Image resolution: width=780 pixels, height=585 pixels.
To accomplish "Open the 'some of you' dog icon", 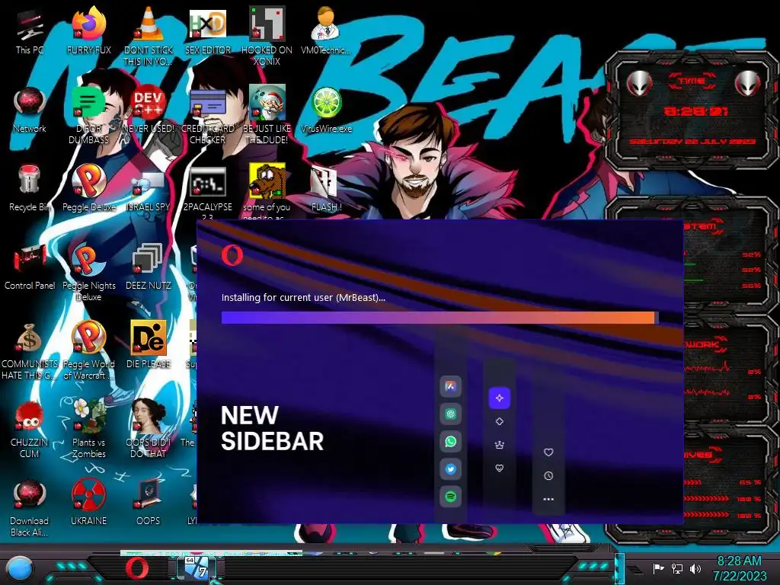I will pos(267,190).
